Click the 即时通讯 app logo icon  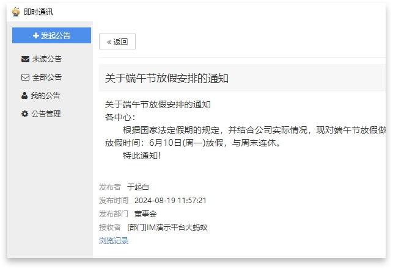16,12
